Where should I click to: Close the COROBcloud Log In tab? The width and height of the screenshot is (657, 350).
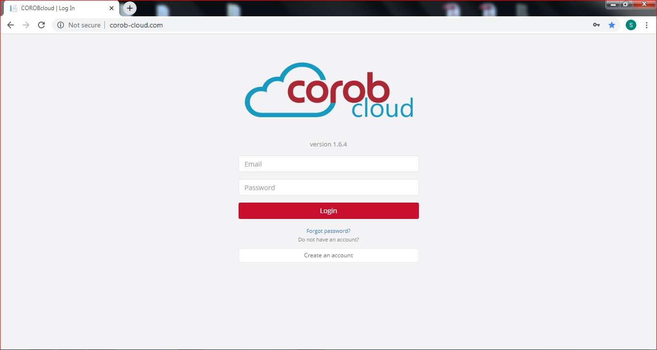[112, 8]
